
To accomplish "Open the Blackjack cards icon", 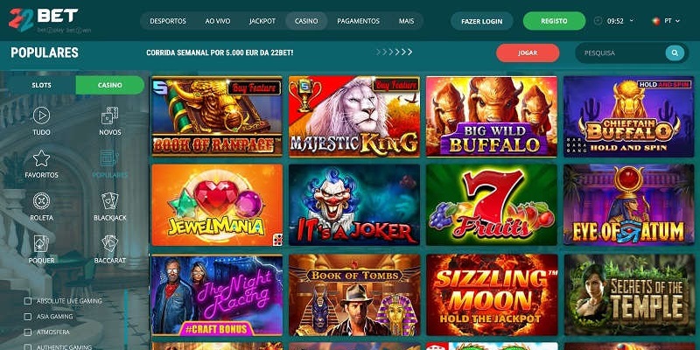I will (x=110, y=201).
